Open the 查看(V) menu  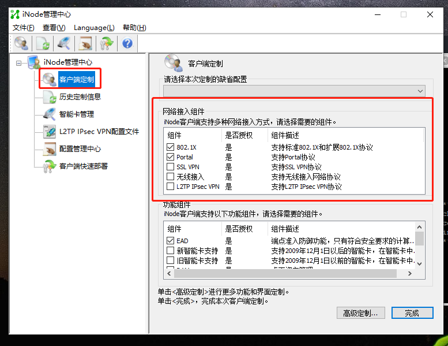point(54,28)
